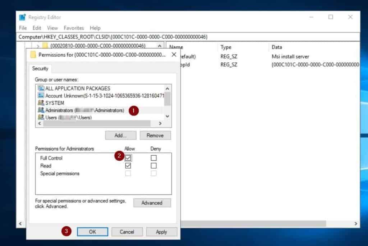The image size is (368, 246).
Task: Click the registry path address bar
Action: point(188,37)
